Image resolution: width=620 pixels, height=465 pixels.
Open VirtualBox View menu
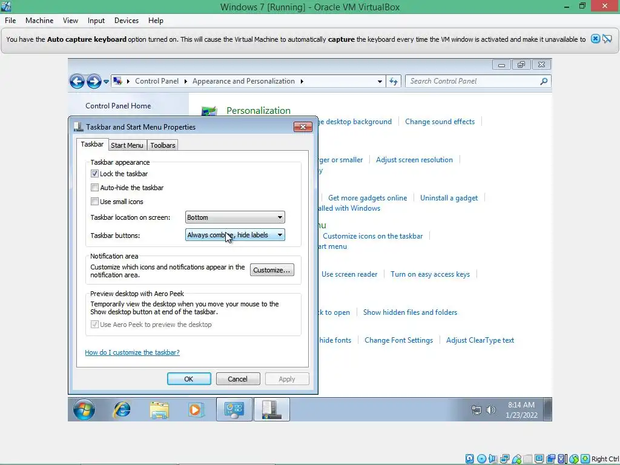point(70,21)
